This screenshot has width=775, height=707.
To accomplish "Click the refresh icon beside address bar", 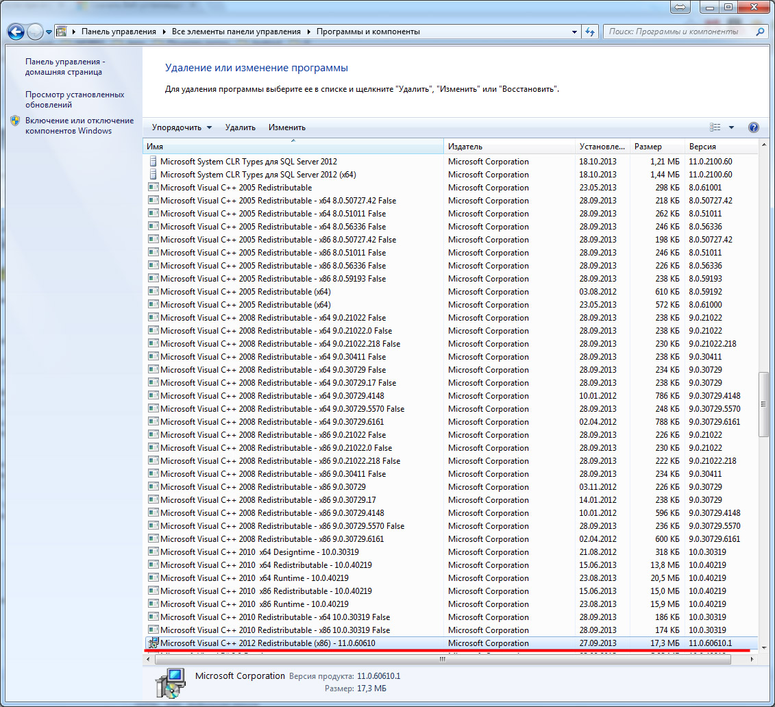I will (x=590, y=32).
